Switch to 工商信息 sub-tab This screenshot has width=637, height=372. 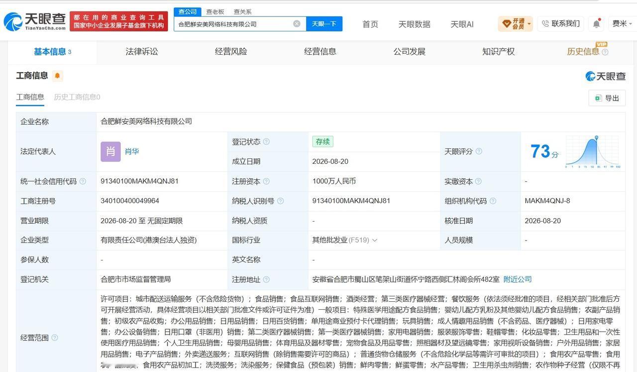click(x=30, y=97)
